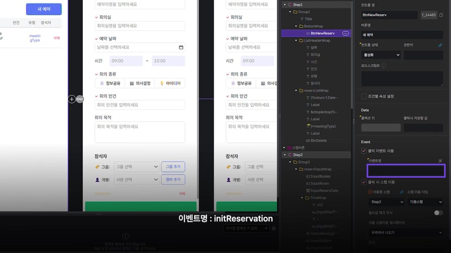
Task: Open 그룹 선택 dropdown in first form
Action: (136, 166)
